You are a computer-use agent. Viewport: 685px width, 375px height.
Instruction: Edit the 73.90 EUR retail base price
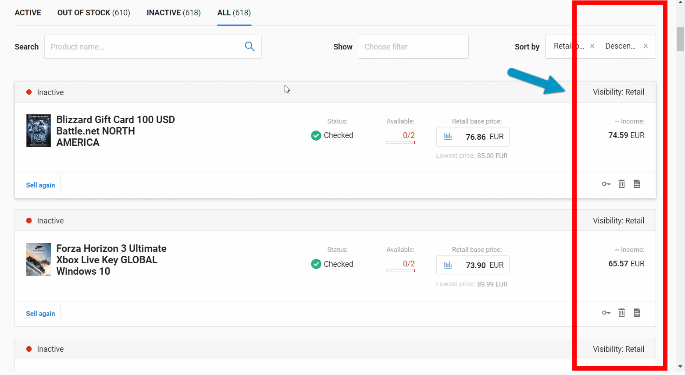tap(473, 265)
